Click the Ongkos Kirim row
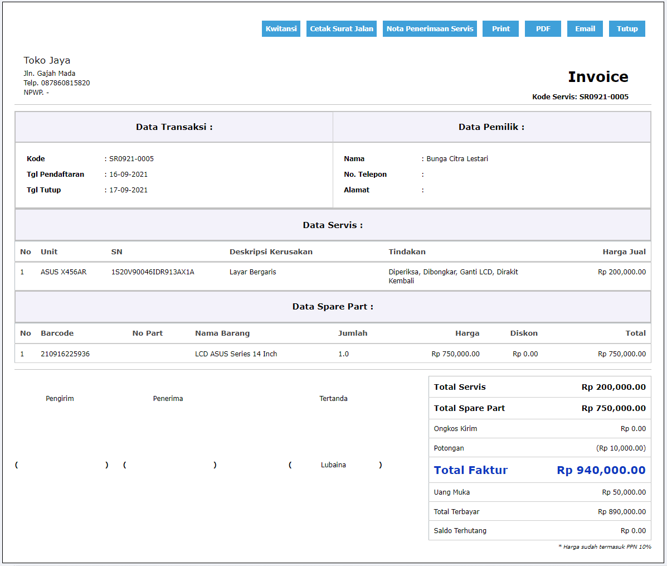 (x=540, y=429)
